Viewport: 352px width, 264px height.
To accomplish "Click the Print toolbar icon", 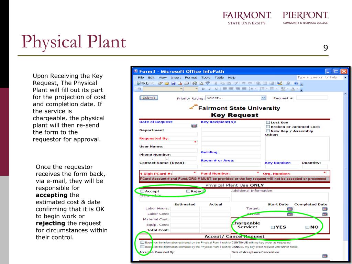I will (195, 83).
